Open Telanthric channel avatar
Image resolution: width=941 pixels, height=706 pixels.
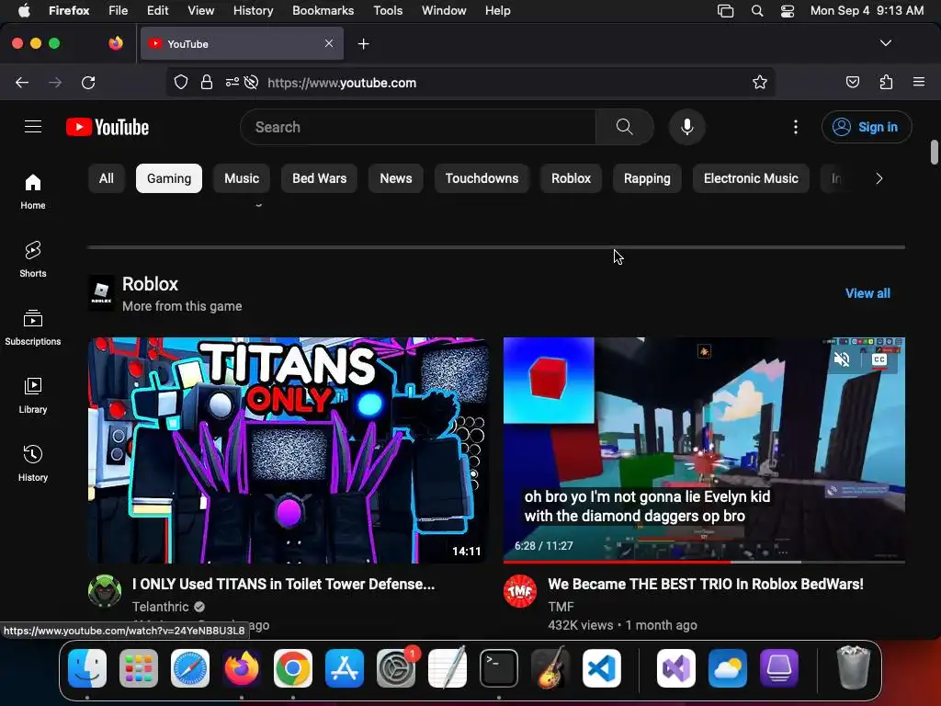click(105, 591)
